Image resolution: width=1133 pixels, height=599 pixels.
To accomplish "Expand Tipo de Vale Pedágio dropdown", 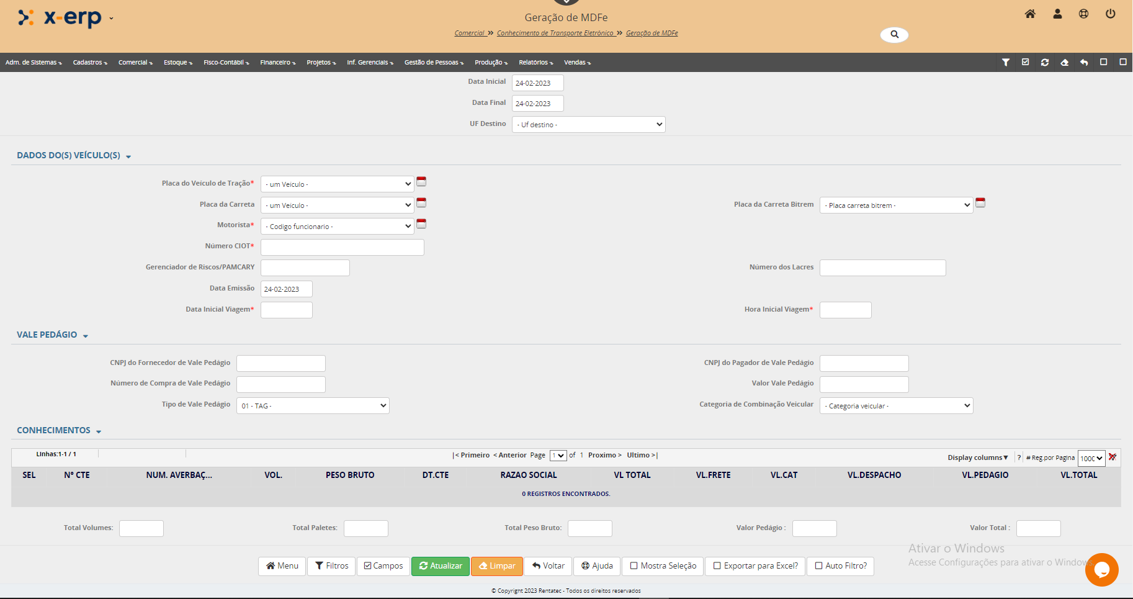I will (313, 406).
